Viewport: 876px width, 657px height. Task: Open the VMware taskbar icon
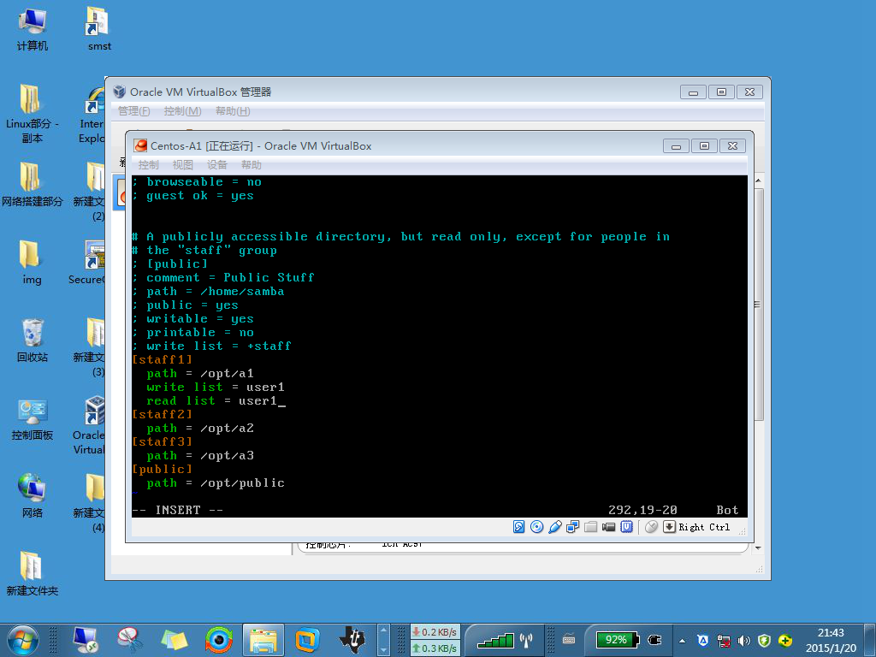[x=307, y=640]
